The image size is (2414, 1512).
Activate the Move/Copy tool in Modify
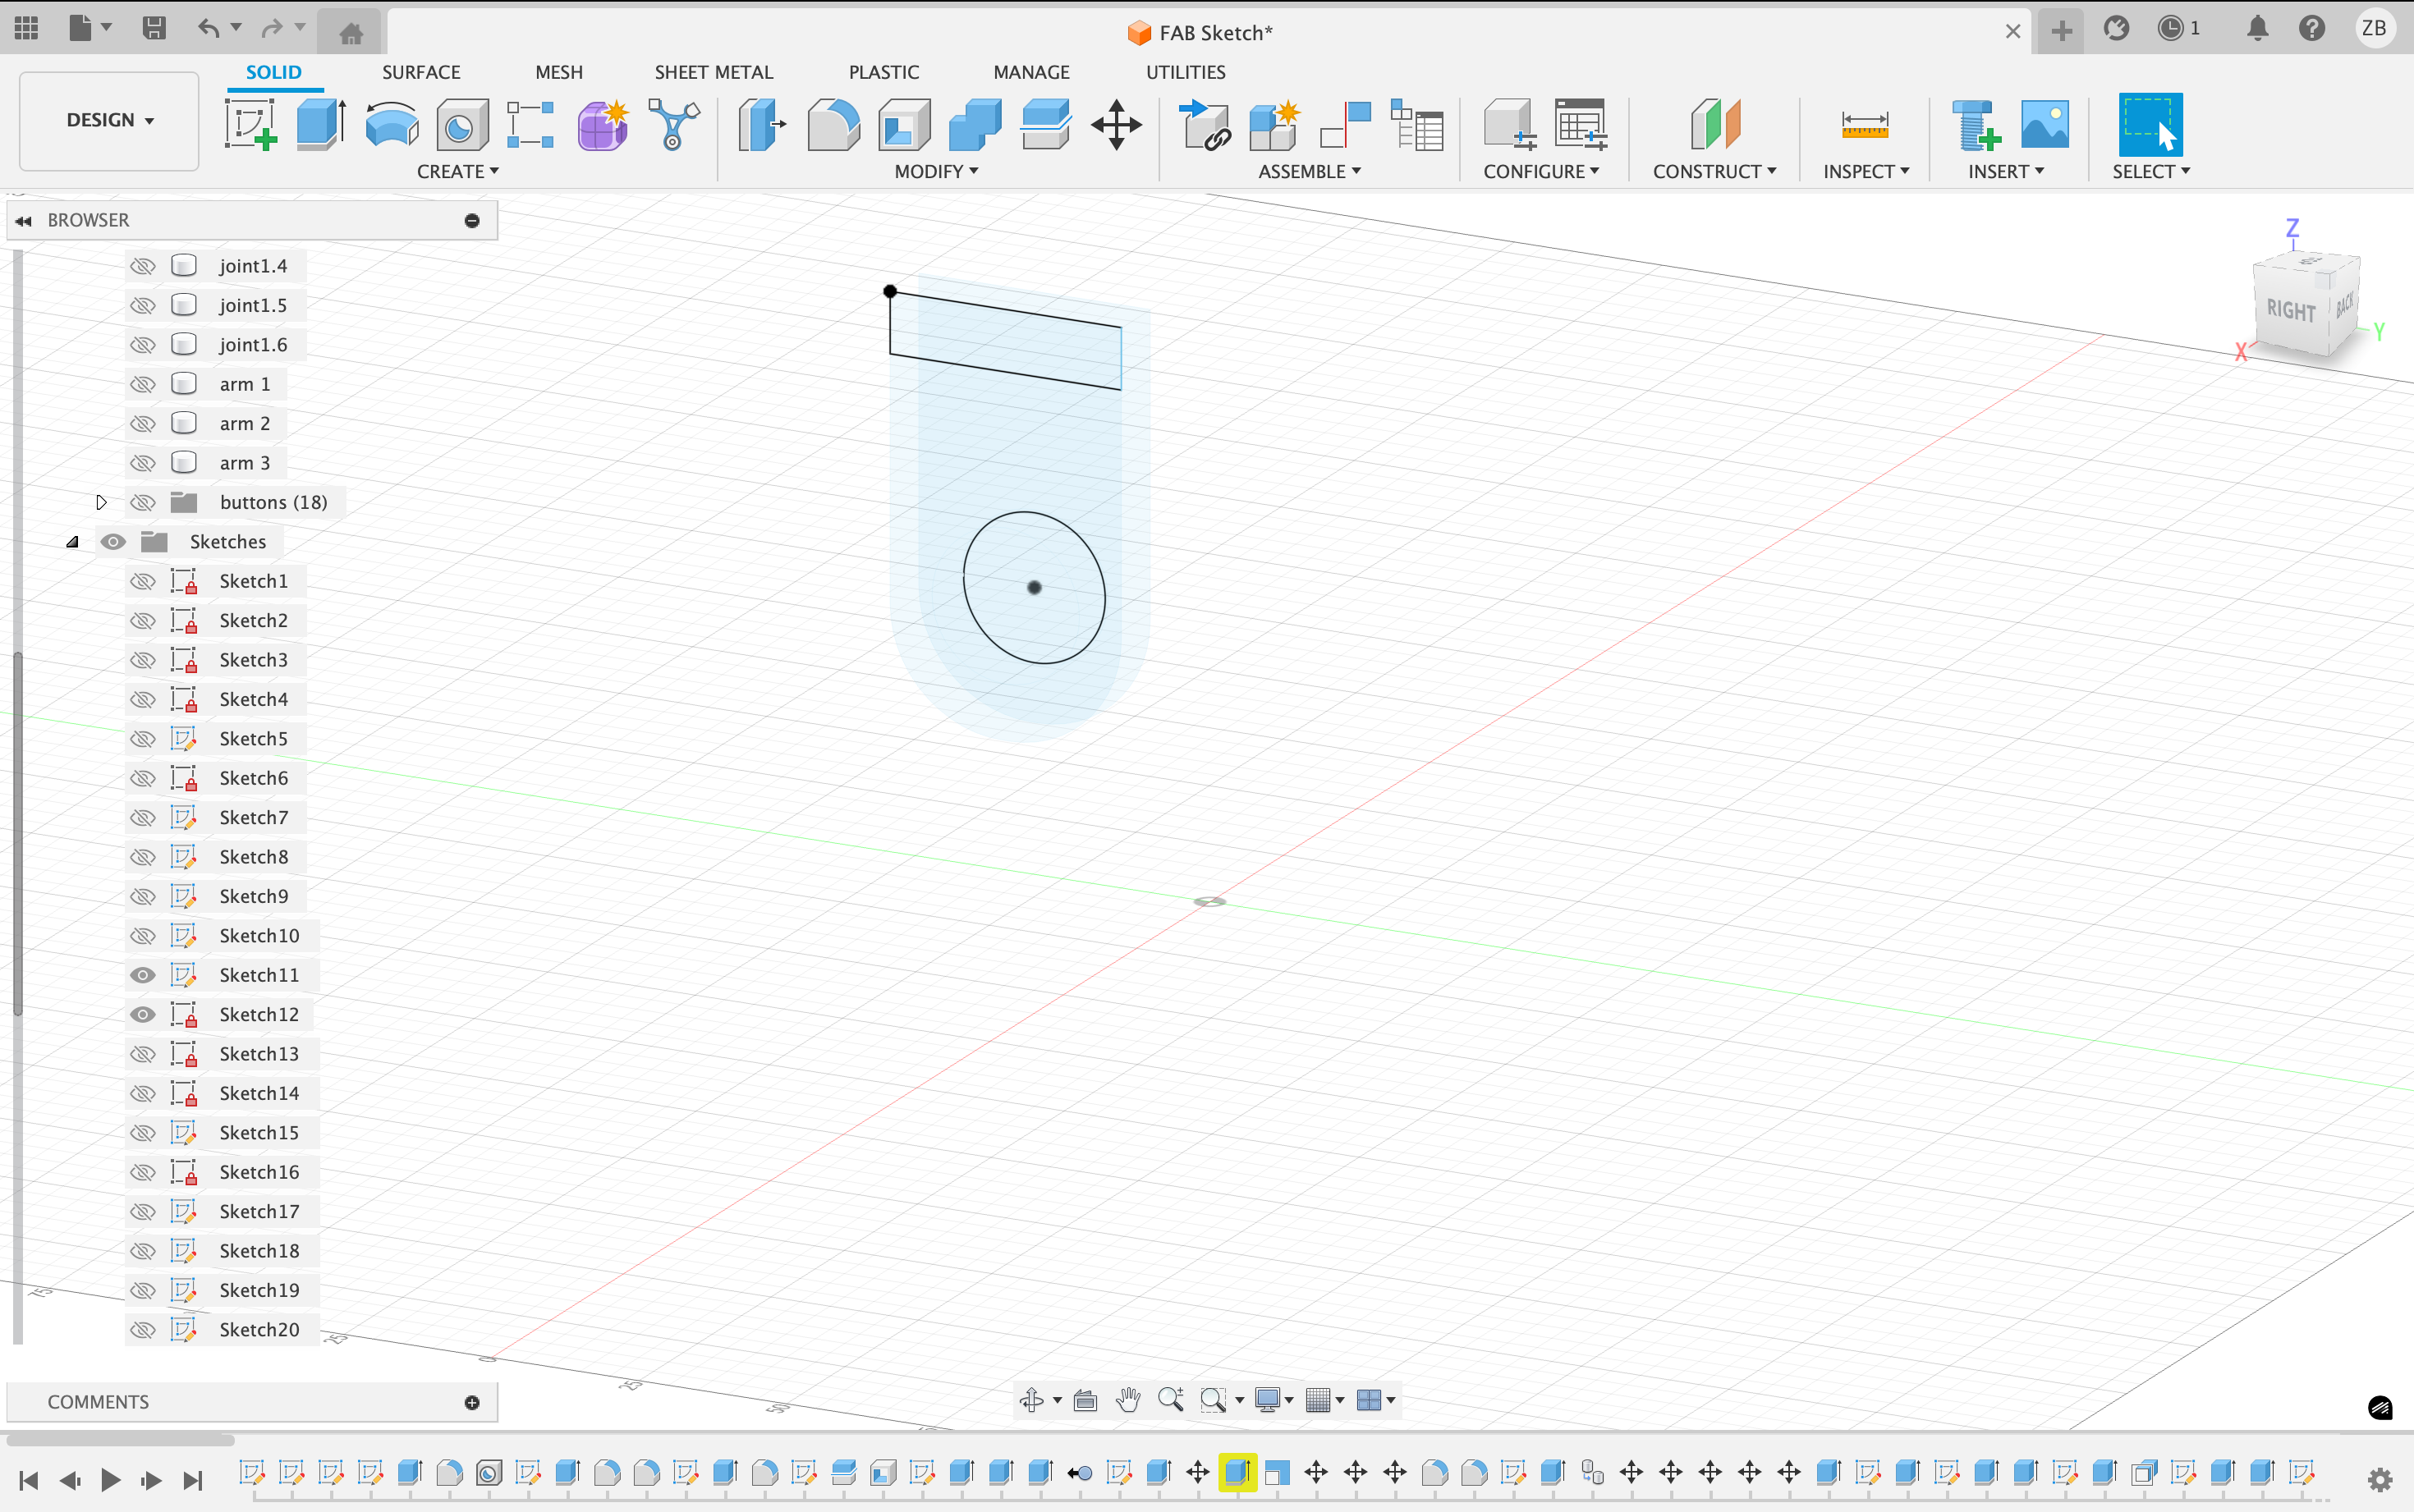(x=1116, y=125)
